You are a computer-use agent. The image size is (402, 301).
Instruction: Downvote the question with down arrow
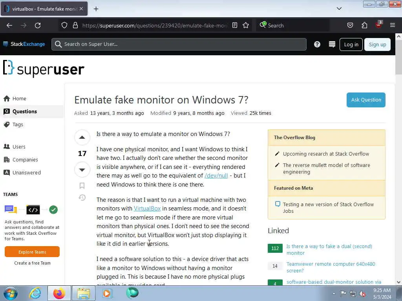tap(82, 169)
